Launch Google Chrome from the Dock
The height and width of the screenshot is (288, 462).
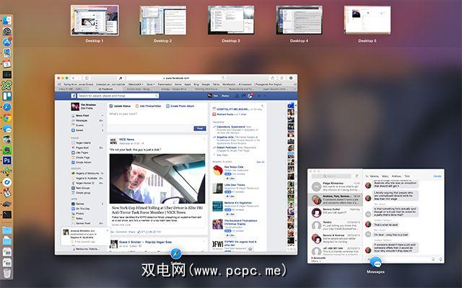point(6,118)
